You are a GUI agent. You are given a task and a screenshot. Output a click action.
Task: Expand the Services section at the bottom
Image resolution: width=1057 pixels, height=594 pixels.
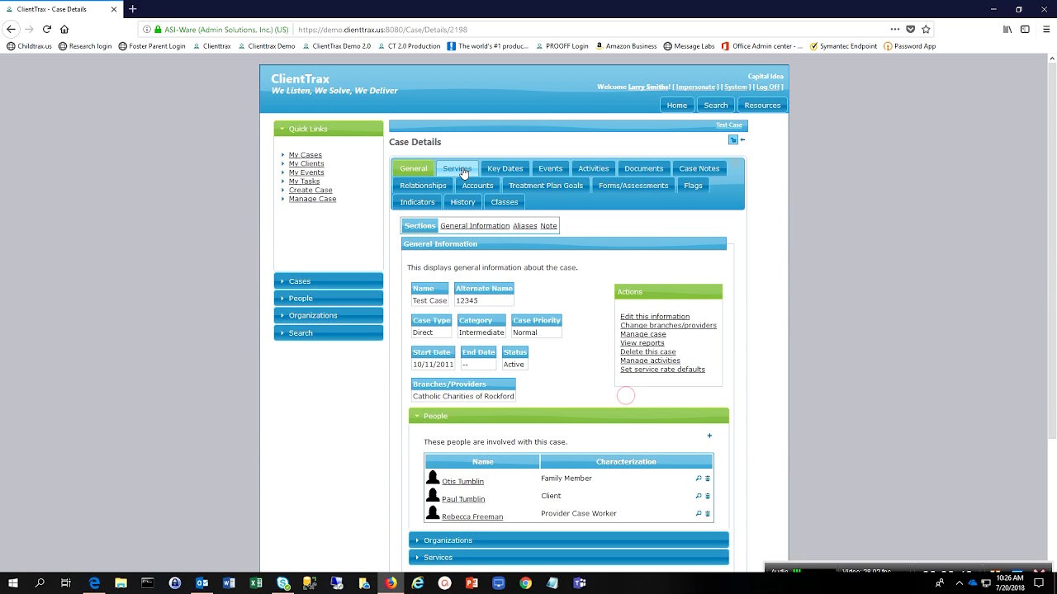pyautogui.click(x=569, y=558)
